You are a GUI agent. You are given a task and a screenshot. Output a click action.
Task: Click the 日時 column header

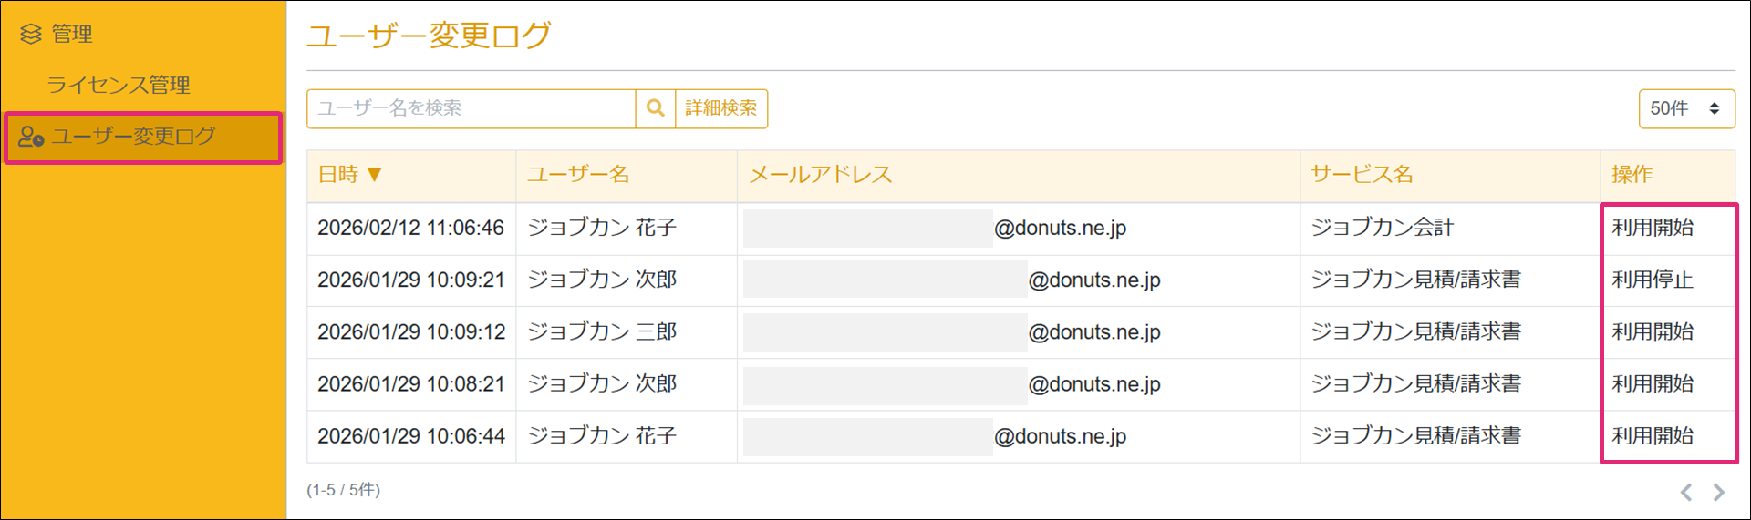click(338, 174)
